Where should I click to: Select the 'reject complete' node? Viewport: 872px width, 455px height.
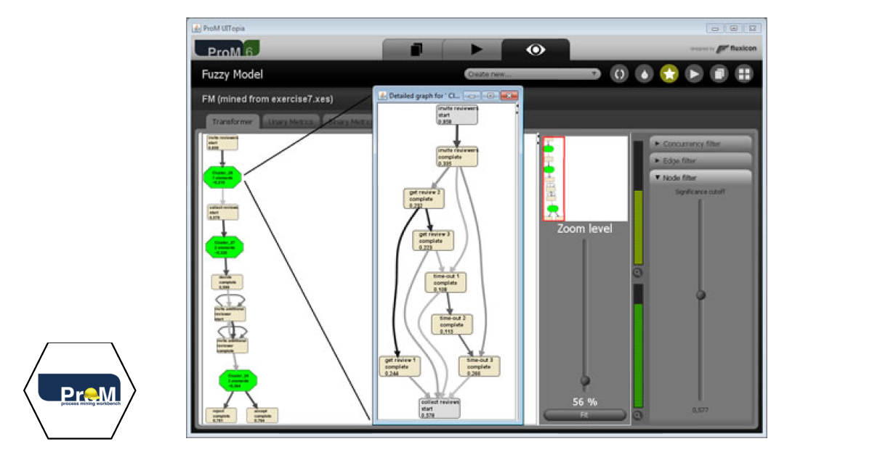[x=221, y=415]
